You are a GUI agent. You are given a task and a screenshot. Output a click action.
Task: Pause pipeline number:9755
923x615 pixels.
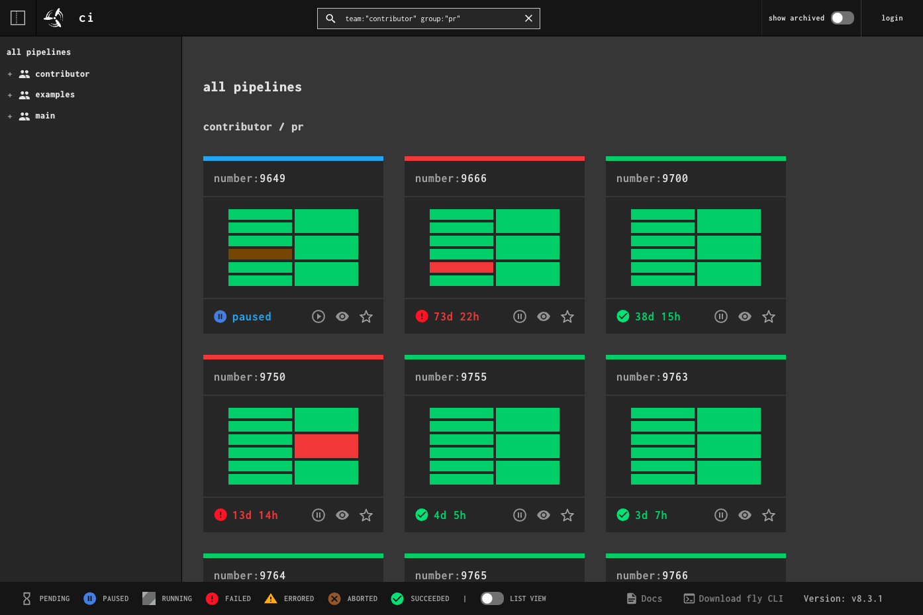[520, 515]
